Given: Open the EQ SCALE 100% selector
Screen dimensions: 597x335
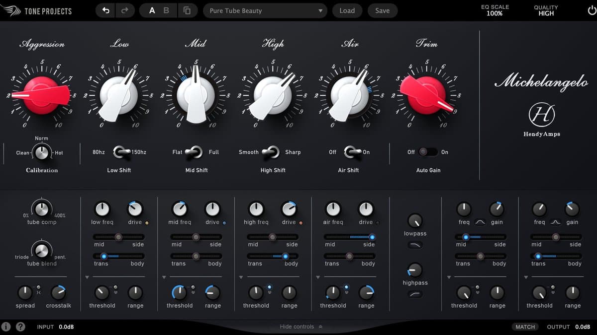Looking at the screenshot, I should (494, 10).
